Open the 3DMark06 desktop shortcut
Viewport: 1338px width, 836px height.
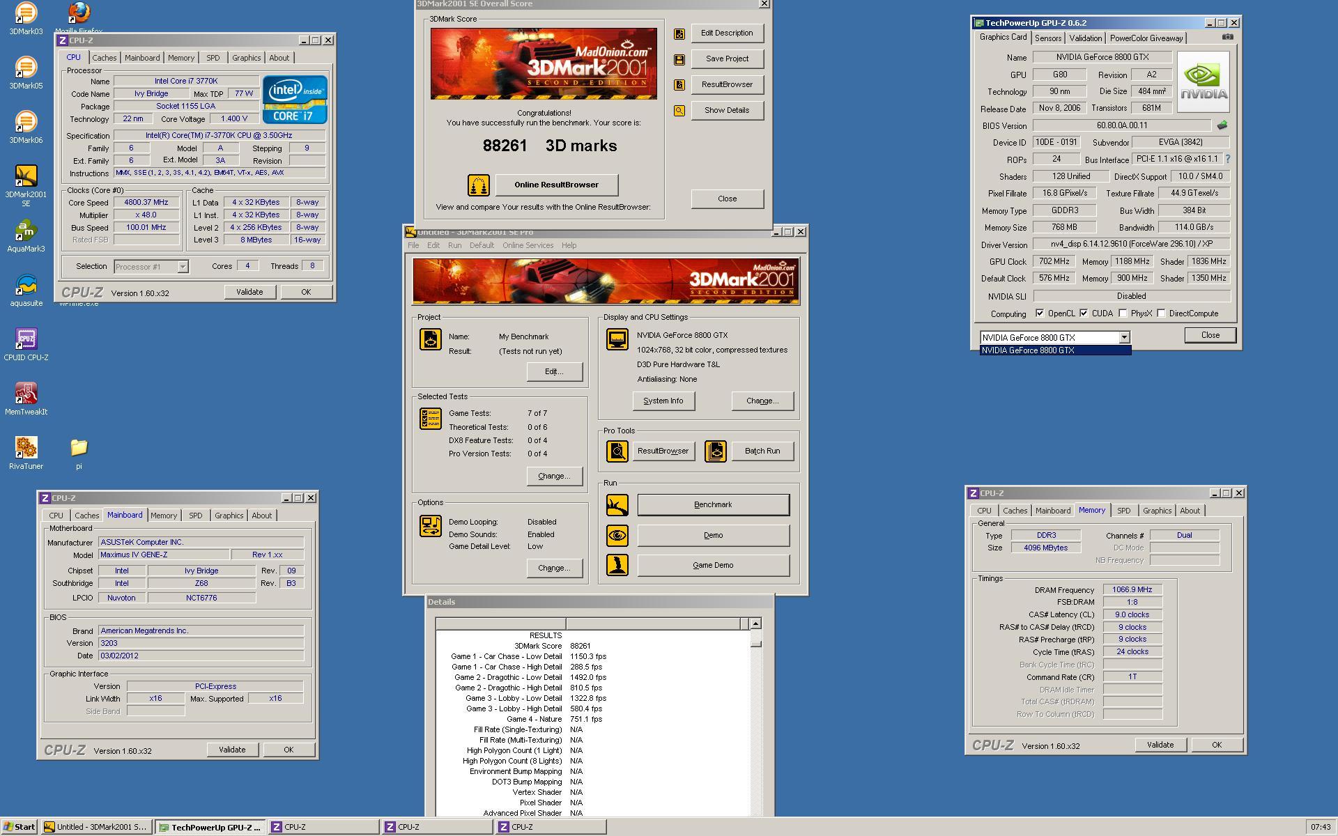tap(26, 127)
